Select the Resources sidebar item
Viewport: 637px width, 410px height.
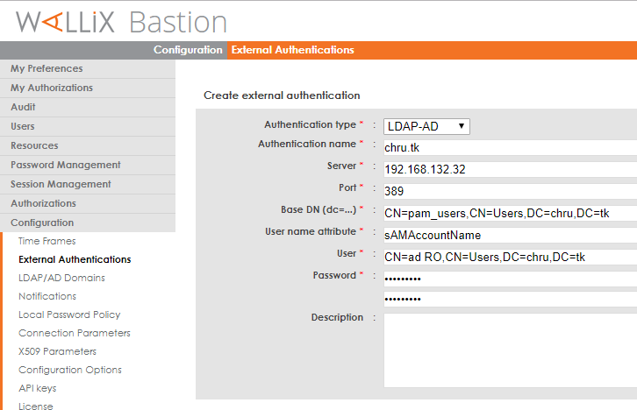34,145
